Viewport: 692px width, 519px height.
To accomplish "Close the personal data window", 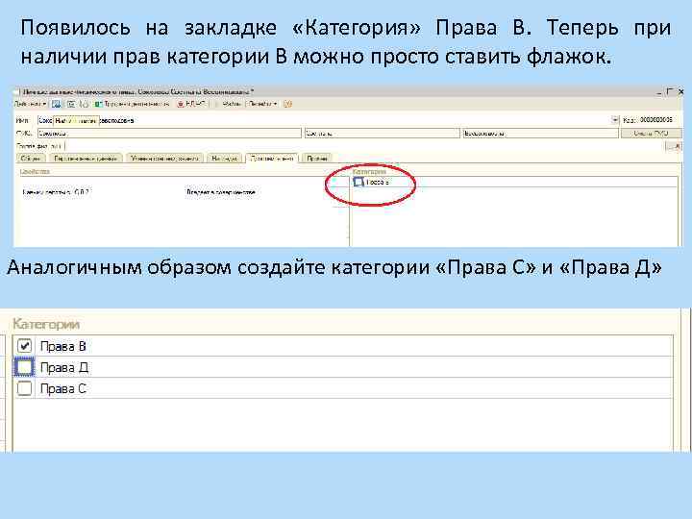I will 680,91.
